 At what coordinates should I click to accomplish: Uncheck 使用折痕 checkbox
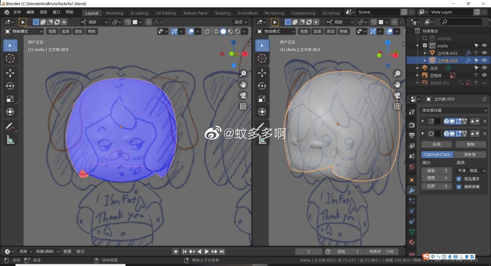coord(459,187)
